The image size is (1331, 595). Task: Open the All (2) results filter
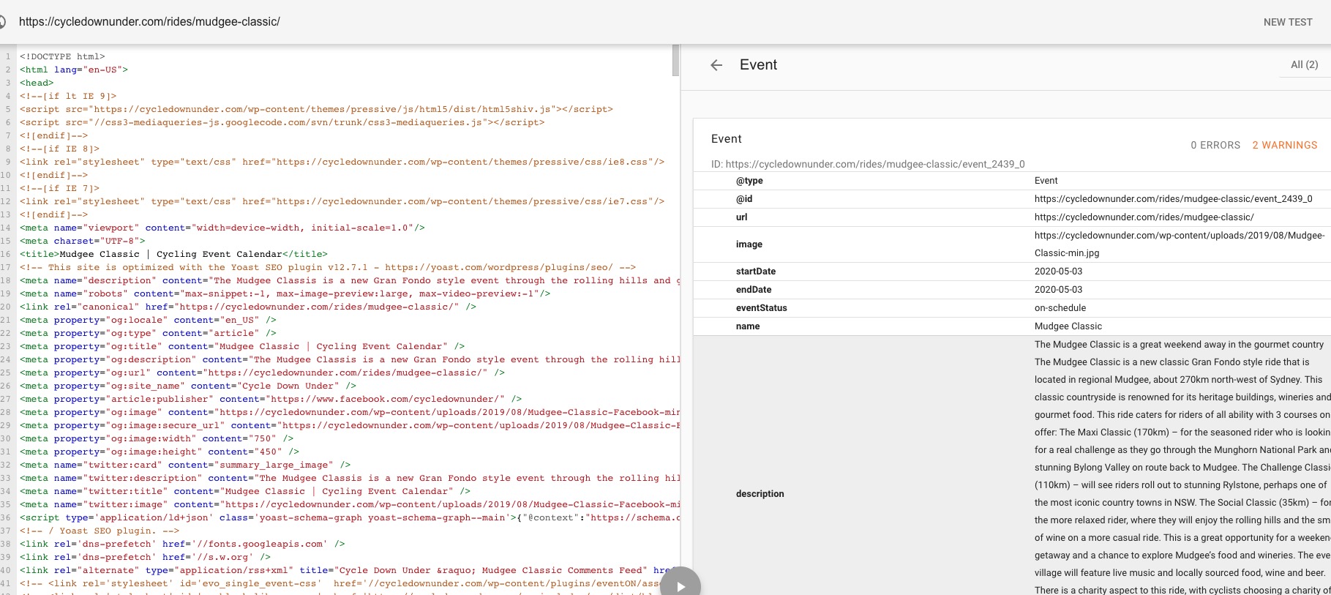(x=1304, y=65)
